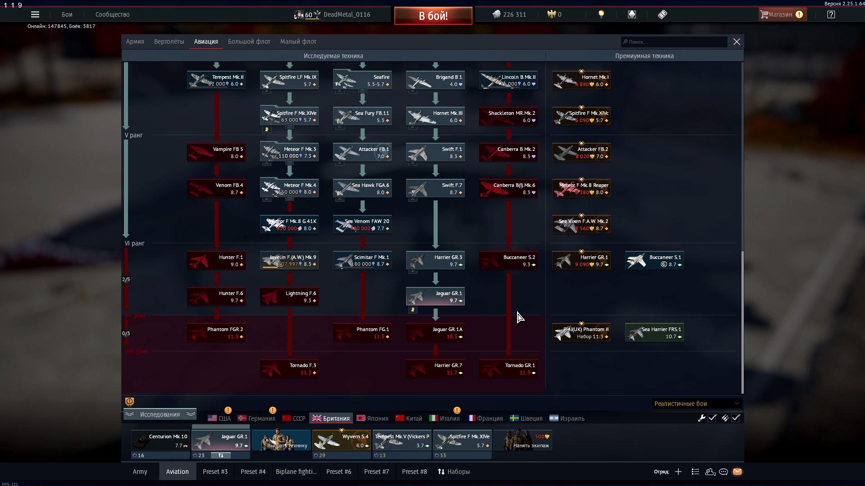Toggle the checkbox next to the wrench icon

coord(712,418)
